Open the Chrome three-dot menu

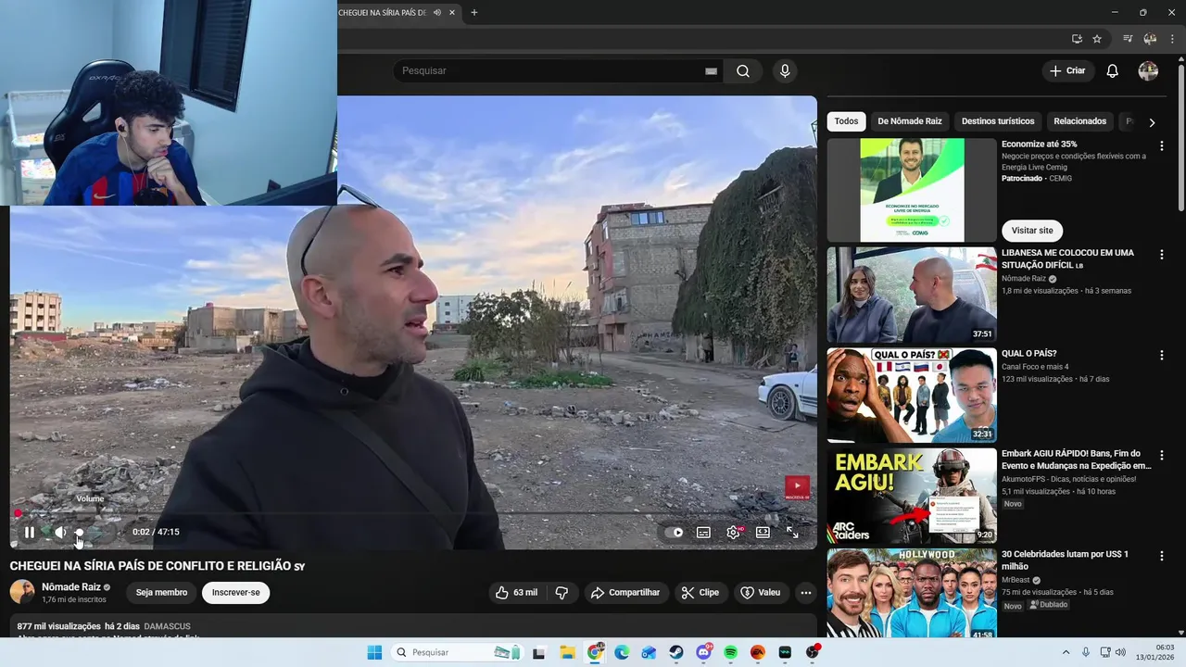(x=1172, y=39)
